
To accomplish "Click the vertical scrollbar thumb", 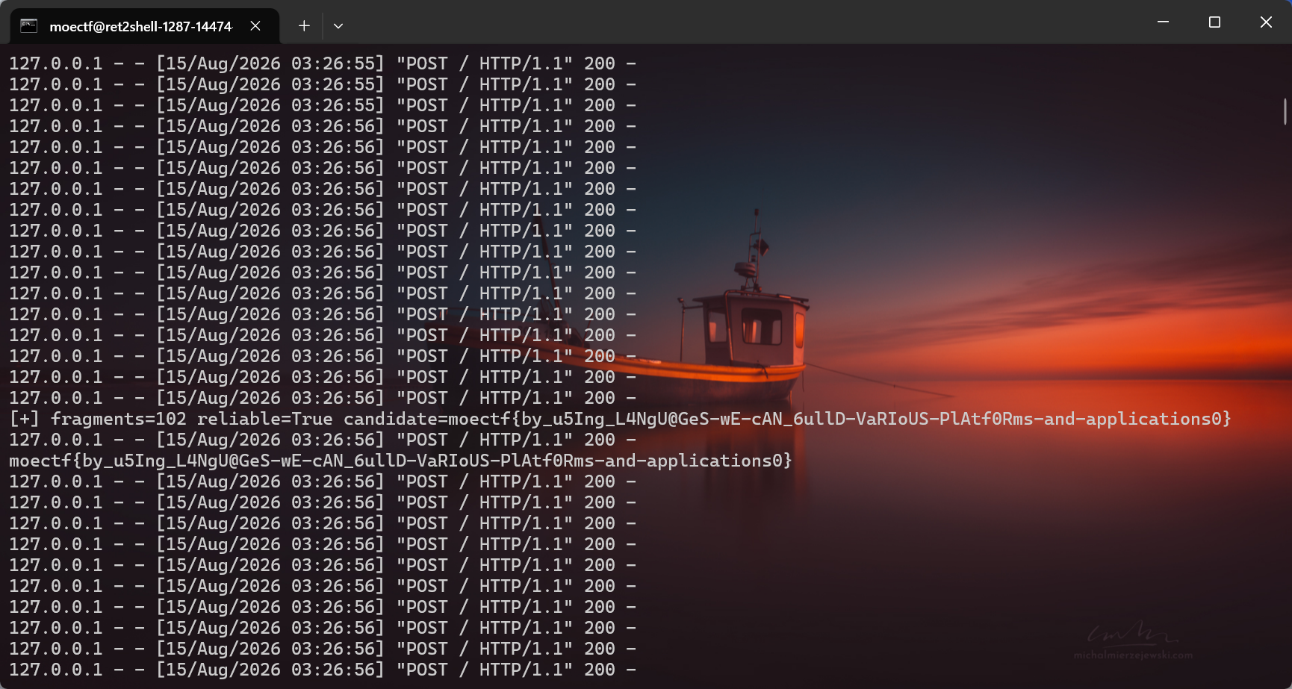I will pos(1285,111).
